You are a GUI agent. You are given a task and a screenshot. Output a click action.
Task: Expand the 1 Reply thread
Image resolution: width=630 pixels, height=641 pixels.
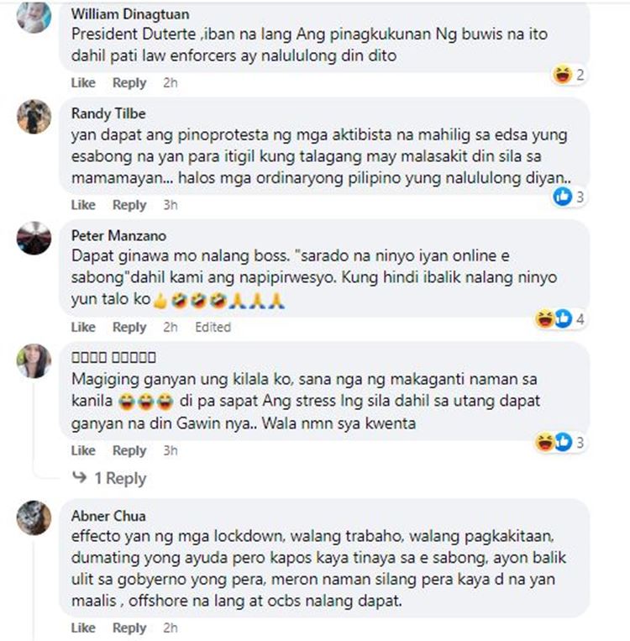tap(120, 478)
